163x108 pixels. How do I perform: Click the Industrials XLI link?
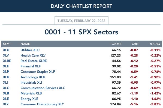click(x=31, y=83)
